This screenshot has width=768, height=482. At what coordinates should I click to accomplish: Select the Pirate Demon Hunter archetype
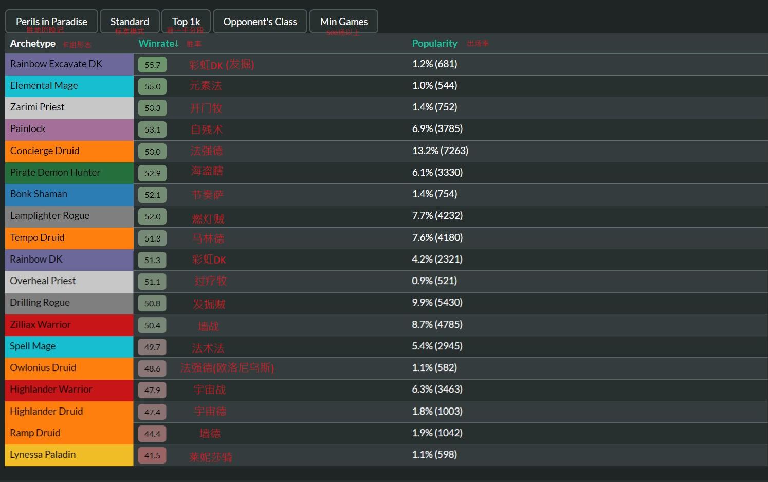point(69,173)
